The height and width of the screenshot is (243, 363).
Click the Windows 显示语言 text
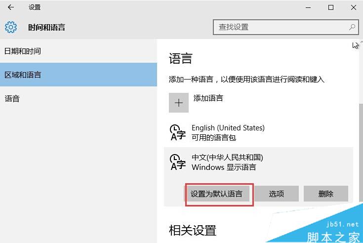click(x=224, y=167)
